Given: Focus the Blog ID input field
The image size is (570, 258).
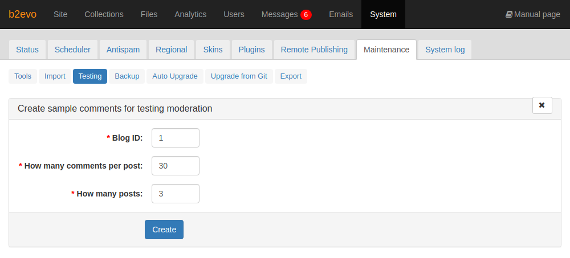Looking at the screenshot, I should (176, 138).
